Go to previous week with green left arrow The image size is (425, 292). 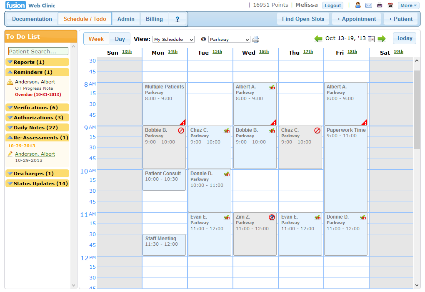[x=318, y=39]
